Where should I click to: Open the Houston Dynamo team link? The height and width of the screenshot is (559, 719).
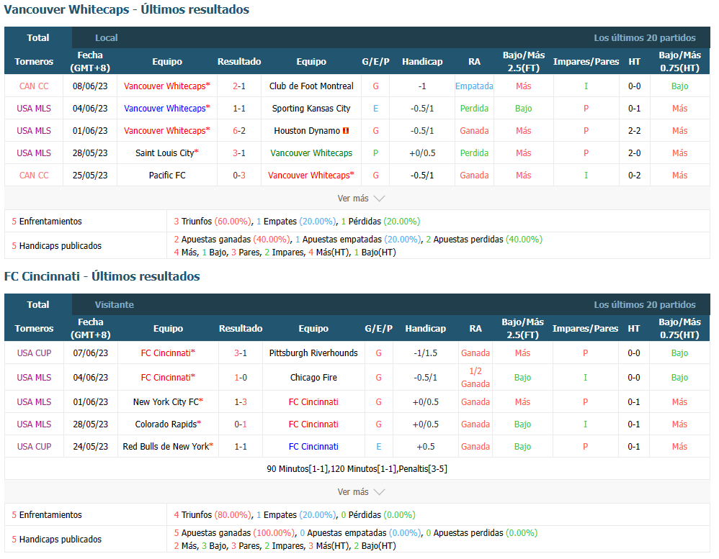click(x=307, y=131)
